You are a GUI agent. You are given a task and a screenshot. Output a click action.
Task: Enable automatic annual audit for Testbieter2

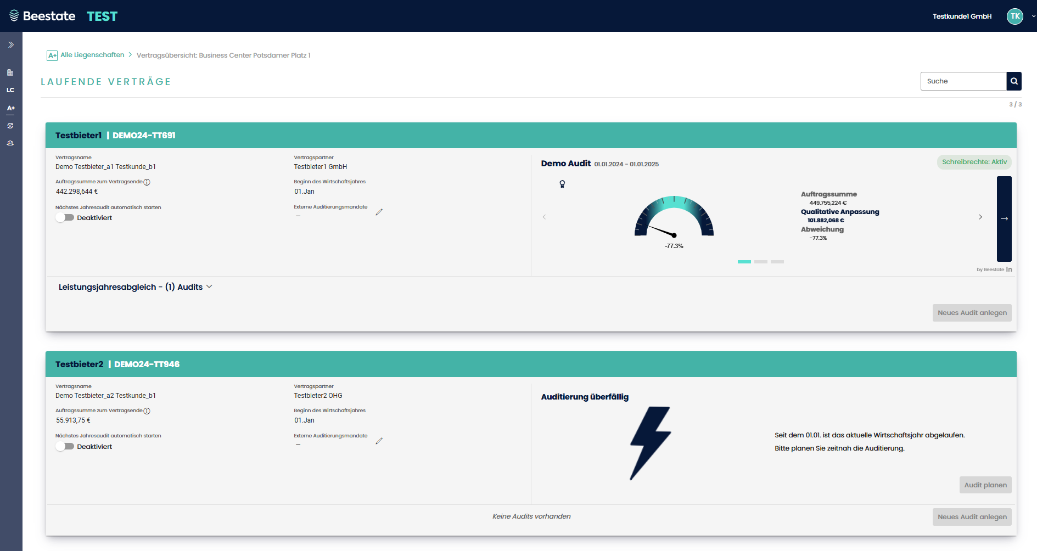[65, 447]
